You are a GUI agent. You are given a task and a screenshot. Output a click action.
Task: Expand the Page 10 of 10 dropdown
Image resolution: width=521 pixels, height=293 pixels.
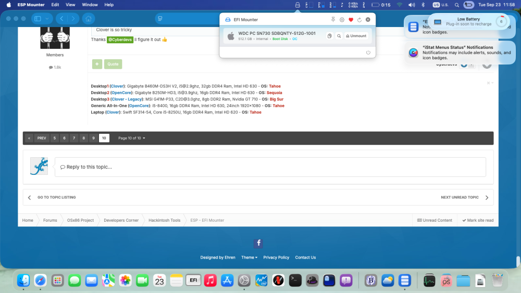pos(132,138)
